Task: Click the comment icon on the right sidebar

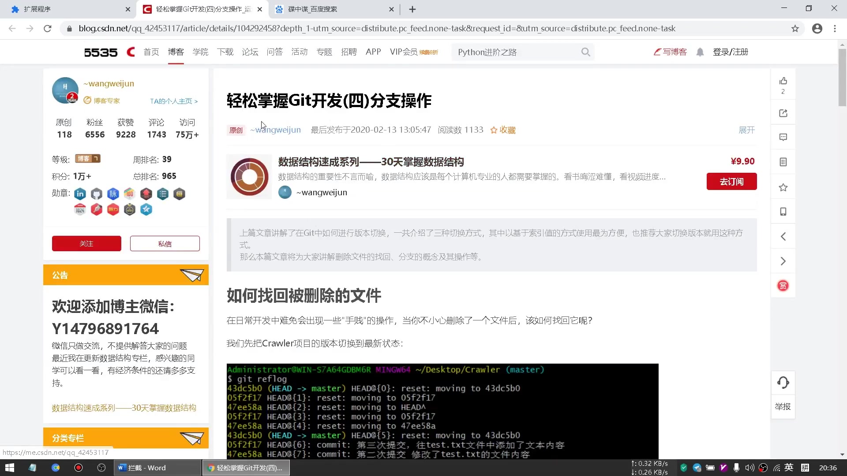Action: point(783,137)
